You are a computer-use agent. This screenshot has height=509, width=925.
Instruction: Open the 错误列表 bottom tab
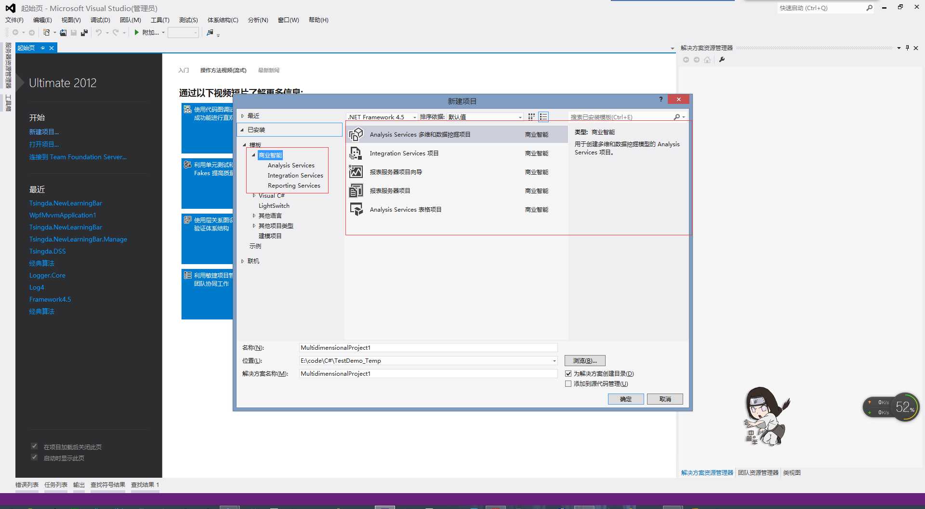27,485
